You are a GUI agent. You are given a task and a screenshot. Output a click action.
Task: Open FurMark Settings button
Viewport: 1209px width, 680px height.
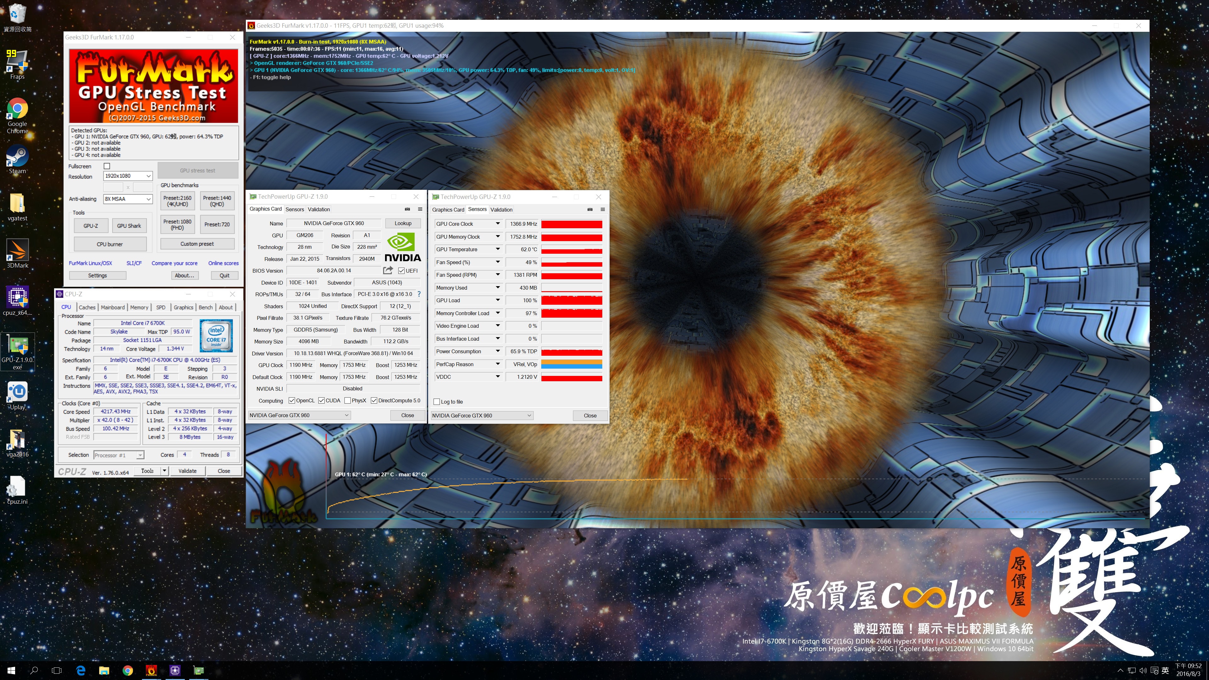(x=98, y=275)
